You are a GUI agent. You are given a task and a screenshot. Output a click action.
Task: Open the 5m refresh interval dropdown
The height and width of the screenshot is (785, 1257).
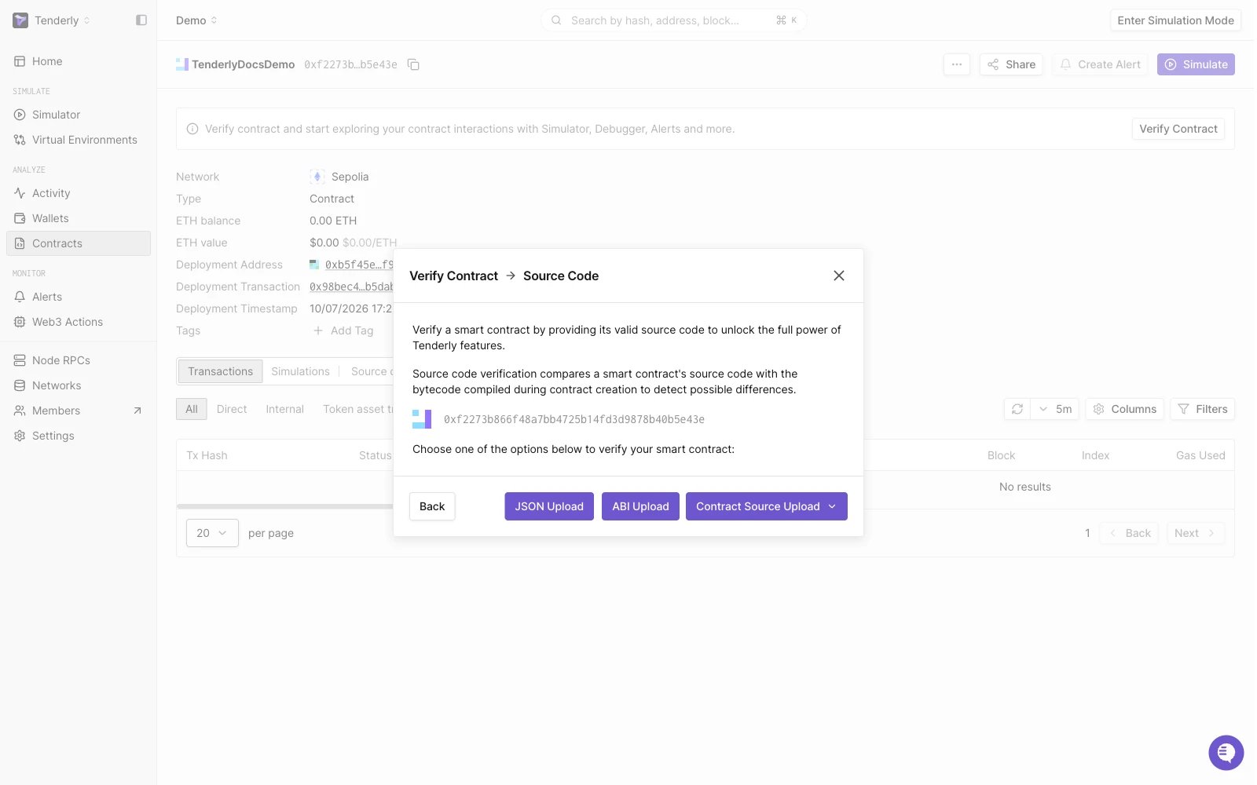click(x=1055, y=409)
